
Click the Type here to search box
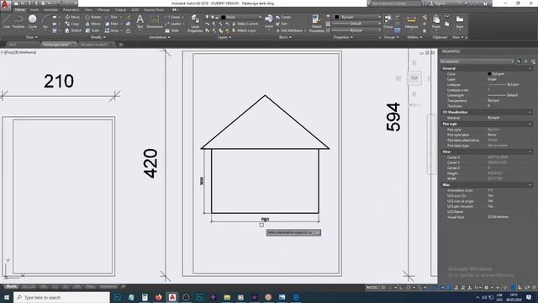[61, 297]
